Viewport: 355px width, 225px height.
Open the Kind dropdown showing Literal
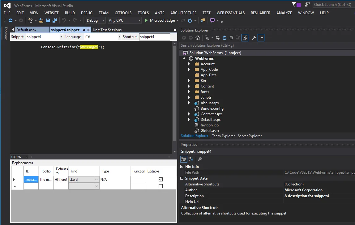click(x=96, y=180)
